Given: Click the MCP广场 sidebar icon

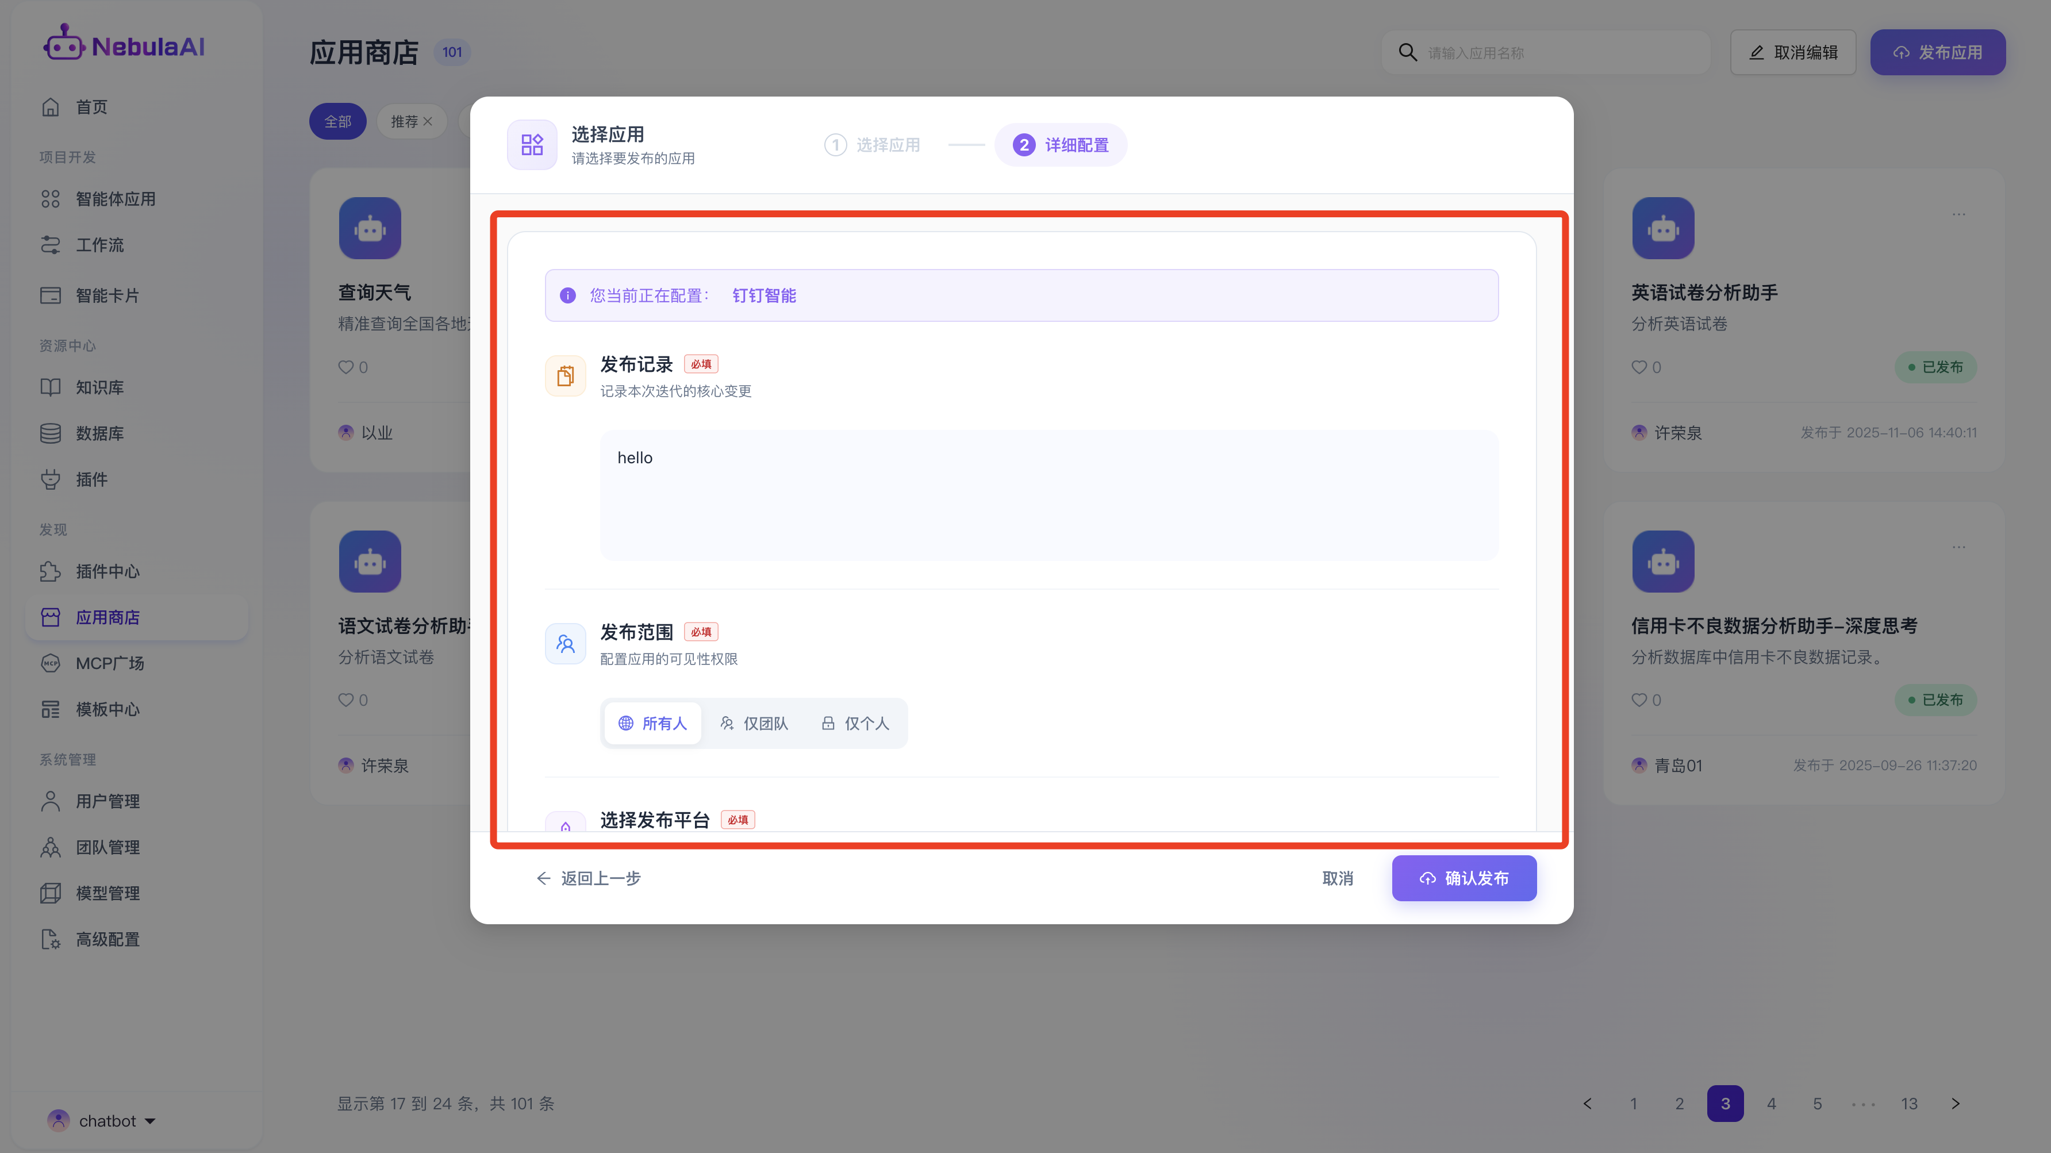Looking at the screenshot, I should click(50, 663).
